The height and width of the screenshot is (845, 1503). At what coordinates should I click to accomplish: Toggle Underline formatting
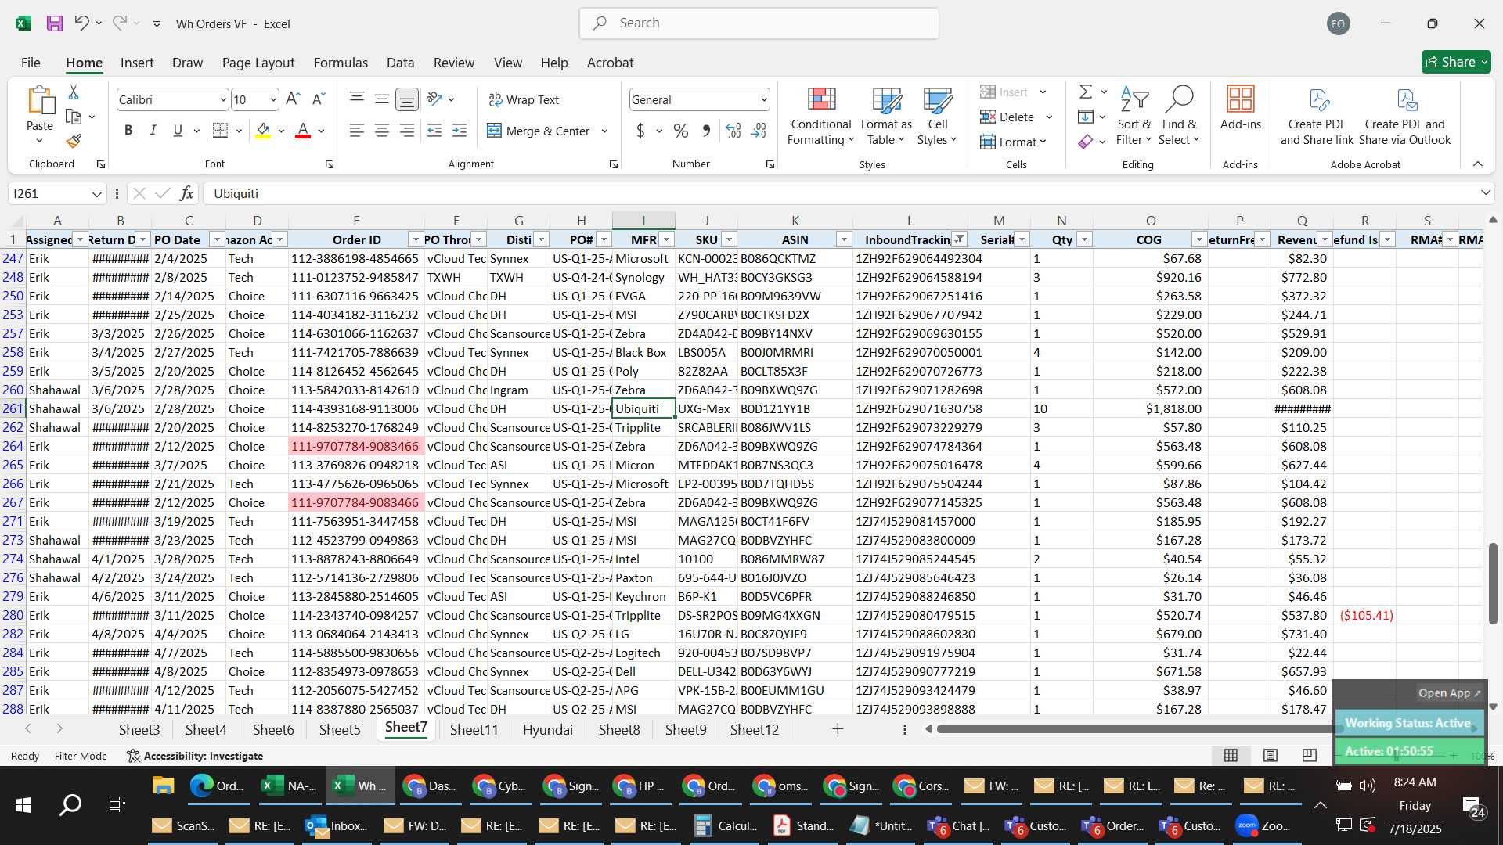coord(178,131)
